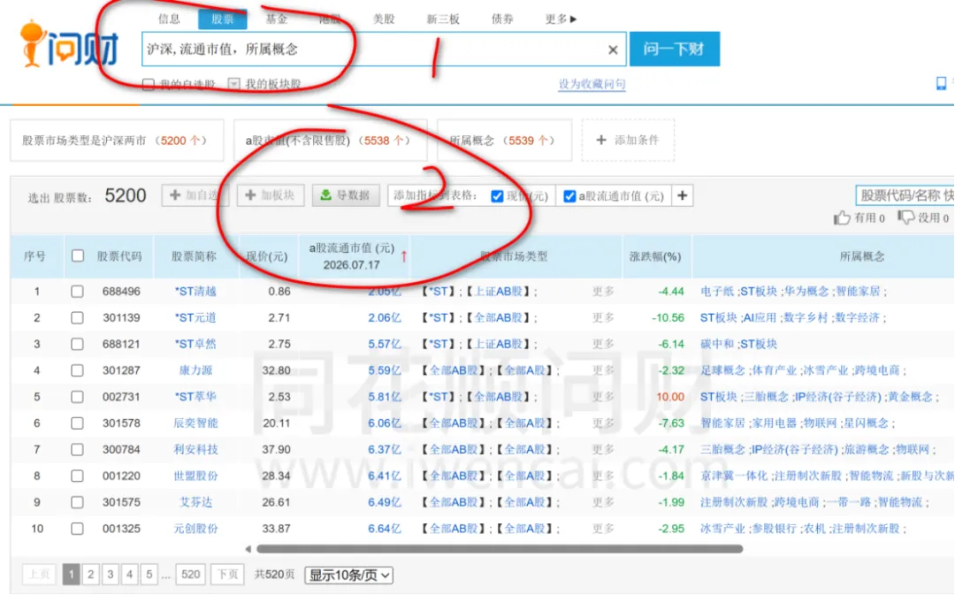Open 显示10条/页 page size dropdown
This screenshot has width=955, height=595.
point(349,575)
